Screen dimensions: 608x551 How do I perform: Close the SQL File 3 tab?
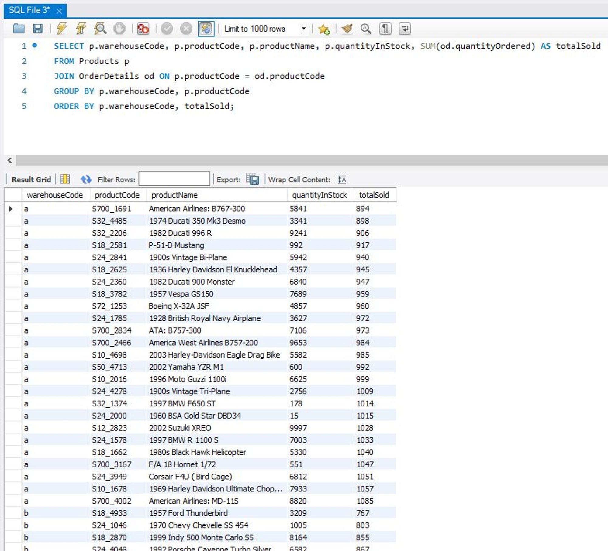click(x=59, y=11)
